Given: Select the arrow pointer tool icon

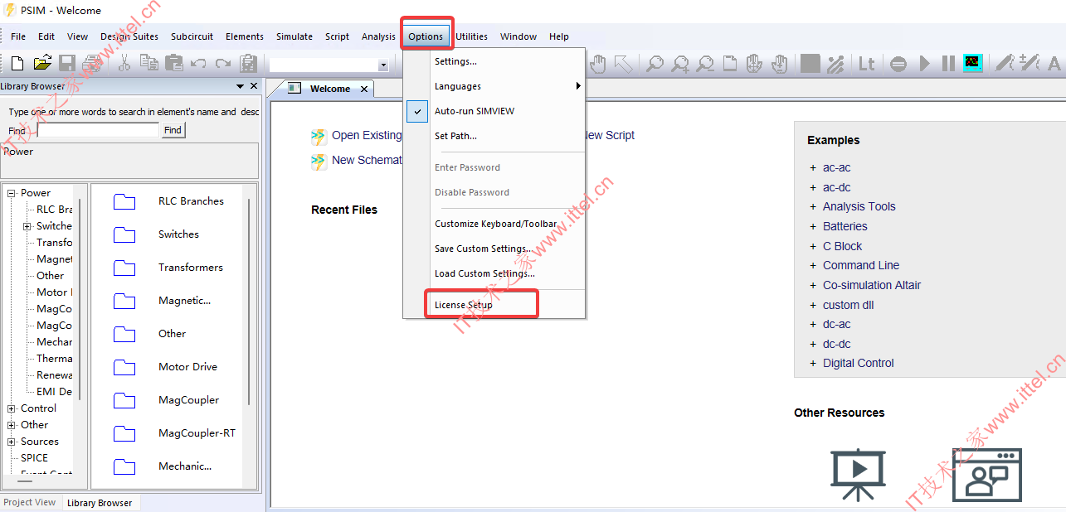Looking at the screenshot, I should tap(623, 63).
